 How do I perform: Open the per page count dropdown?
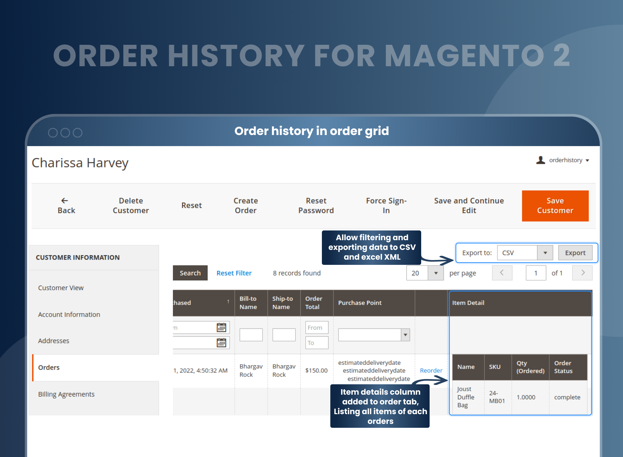[x=425, y=273]
